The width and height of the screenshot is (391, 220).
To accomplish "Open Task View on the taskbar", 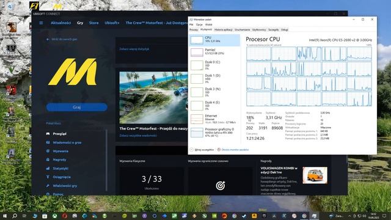I will [24, 216].
